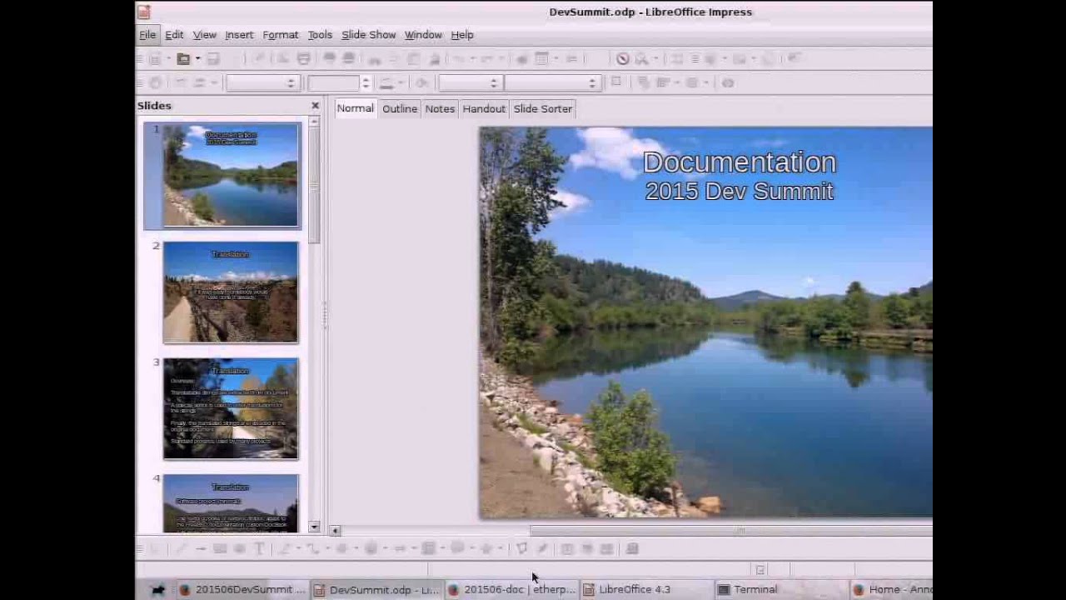Image resolution: width=1066 pixels, height=600 pixels.
Task: Select the Rectangle drawing tool
Action: (x=219, y=548)
